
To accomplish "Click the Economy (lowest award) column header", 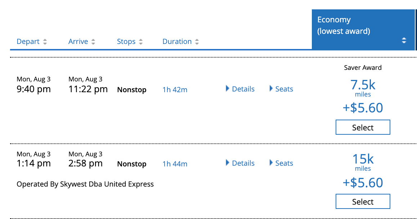I will click(x=344, y=25).
